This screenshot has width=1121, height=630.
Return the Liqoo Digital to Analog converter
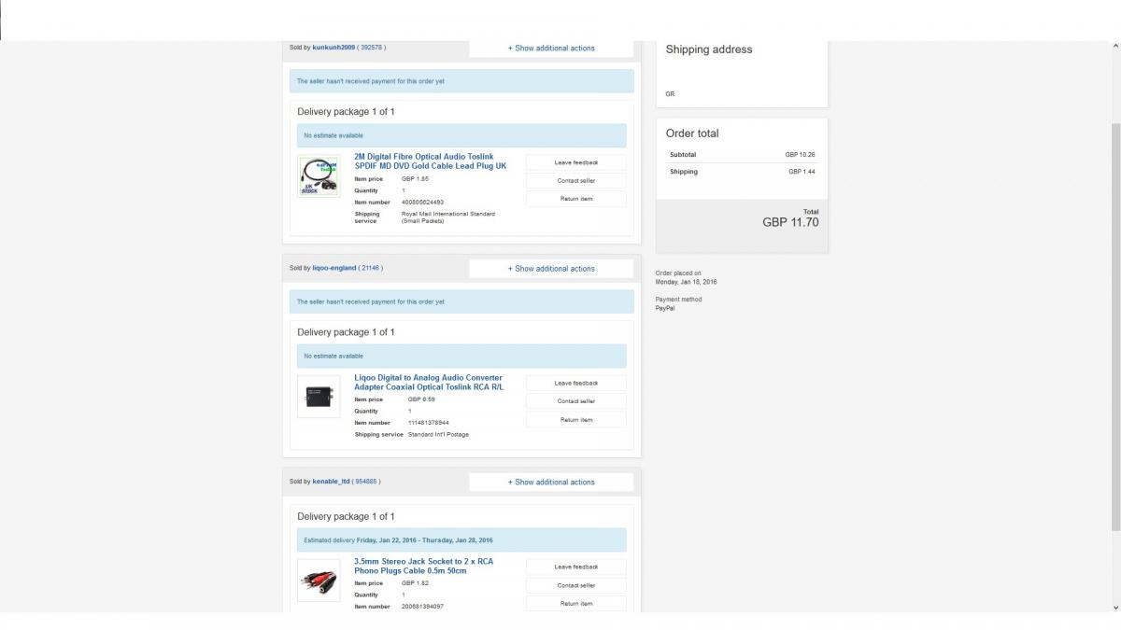coord(576,420)
